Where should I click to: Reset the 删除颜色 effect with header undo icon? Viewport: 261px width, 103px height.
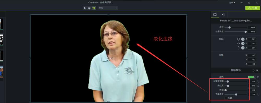(x=253, y=71)
